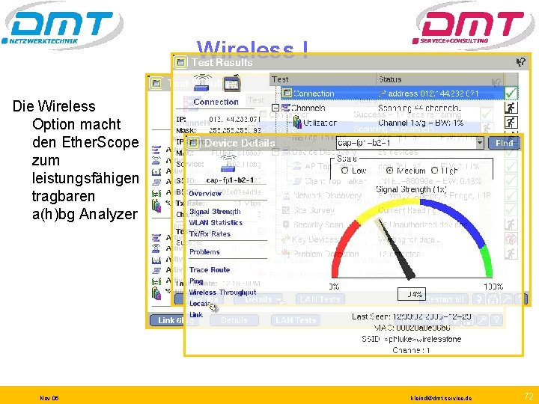This screenshot has height=404, width=539.
Task: Click the Utilization bar chart icon
Action: click(x=297, y=122)
